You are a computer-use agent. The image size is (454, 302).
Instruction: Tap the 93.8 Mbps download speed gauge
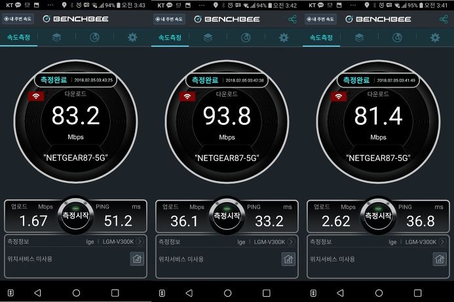227,122
